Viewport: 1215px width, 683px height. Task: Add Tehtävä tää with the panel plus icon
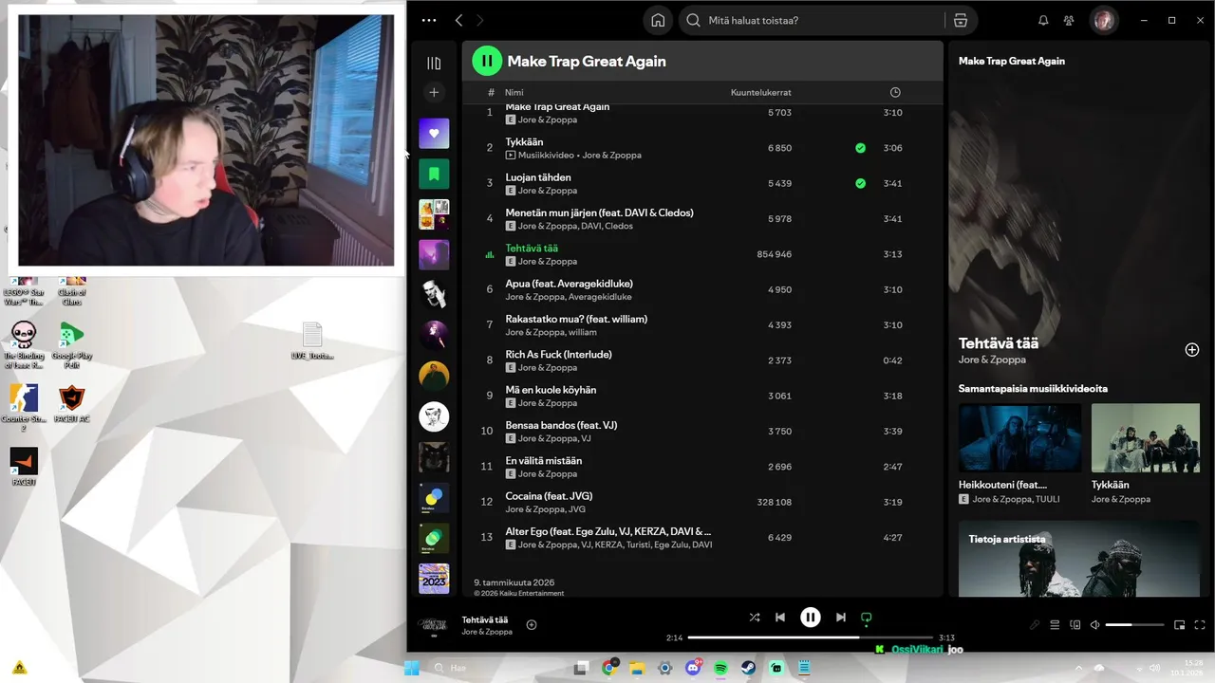pyautogui.click(x=1192, y=350)
